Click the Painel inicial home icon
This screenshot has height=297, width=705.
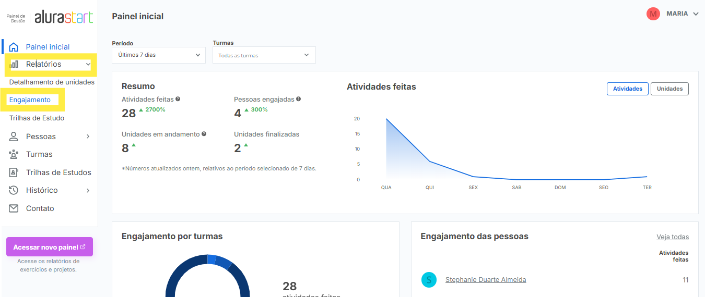point(14,47)
